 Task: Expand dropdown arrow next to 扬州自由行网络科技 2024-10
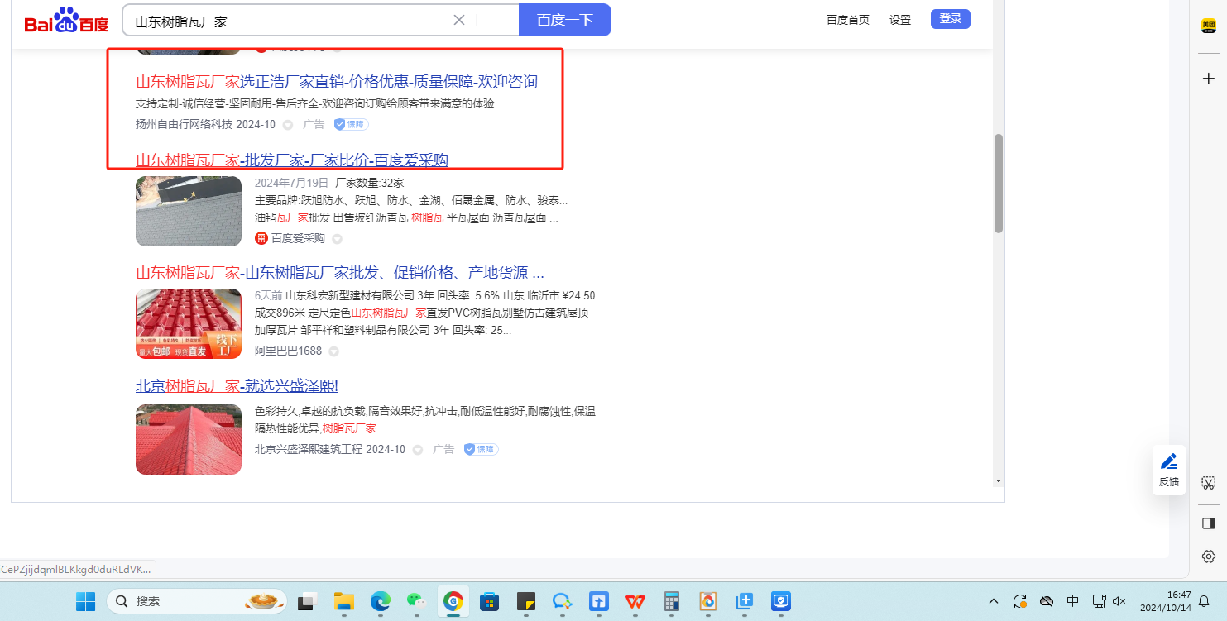pos(288,125)
